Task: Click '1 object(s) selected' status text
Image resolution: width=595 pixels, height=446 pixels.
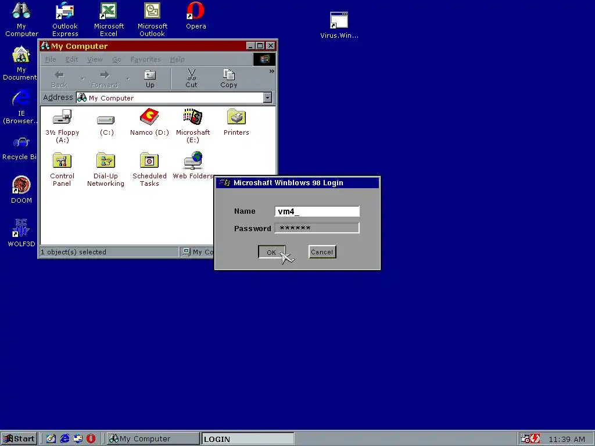Action: coord(74,252)
